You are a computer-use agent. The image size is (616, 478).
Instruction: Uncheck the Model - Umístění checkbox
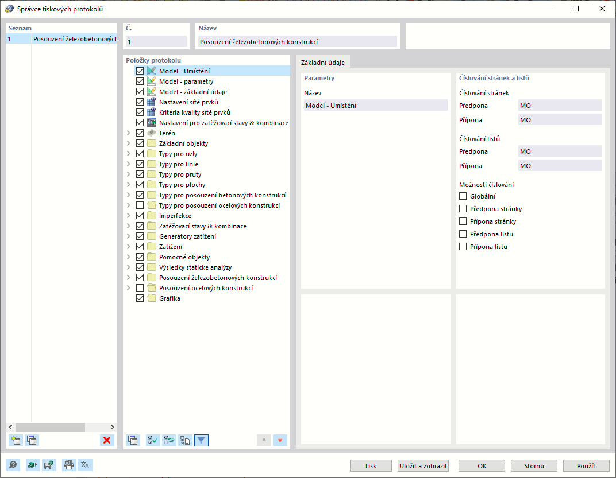(140, 71)
